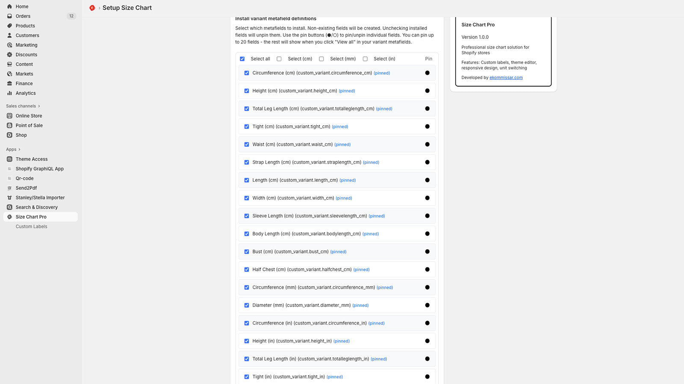This screenshot has width=684, height=384.
Task: Open the Theme Access app
Action: coord(32,159)
